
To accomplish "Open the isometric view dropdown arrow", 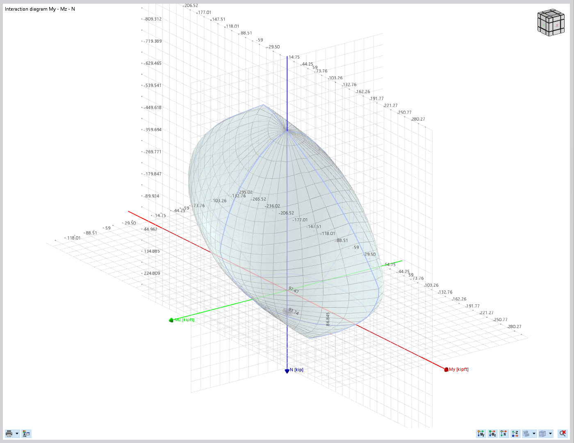I will (534, 434).
